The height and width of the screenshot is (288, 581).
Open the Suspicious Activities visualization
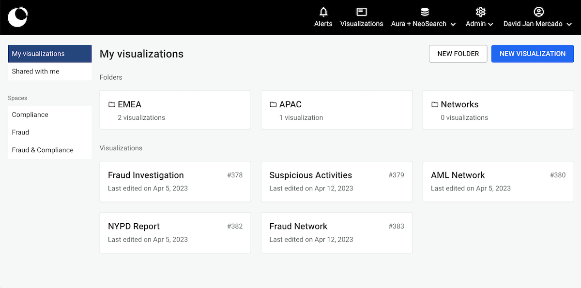(336, 181)
